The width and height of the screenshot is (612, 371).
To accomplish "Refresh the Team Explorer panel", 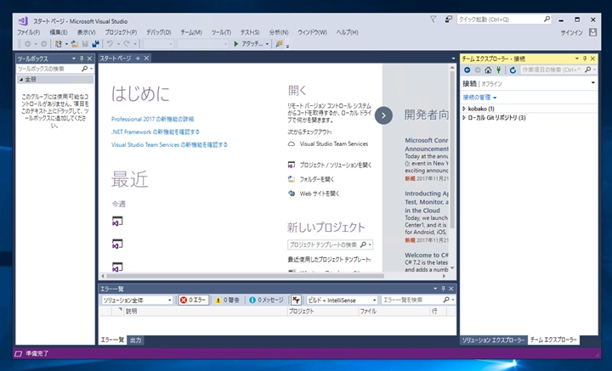I will [513, 70].
